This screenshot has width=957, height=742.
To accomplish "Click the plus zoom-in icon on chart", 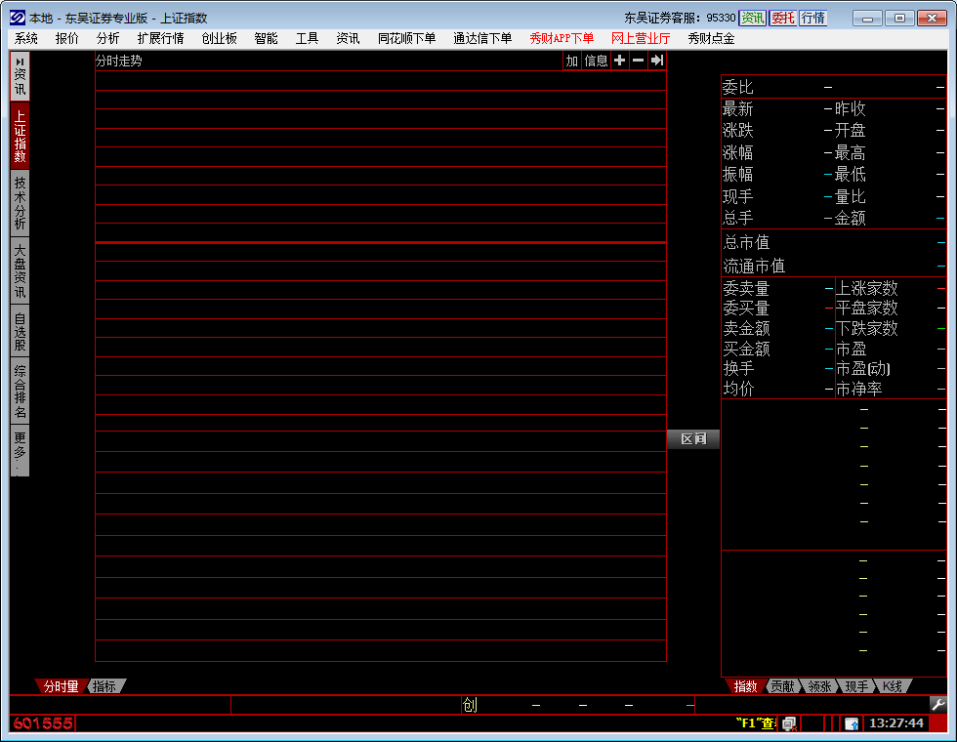I will coord(619,61).
